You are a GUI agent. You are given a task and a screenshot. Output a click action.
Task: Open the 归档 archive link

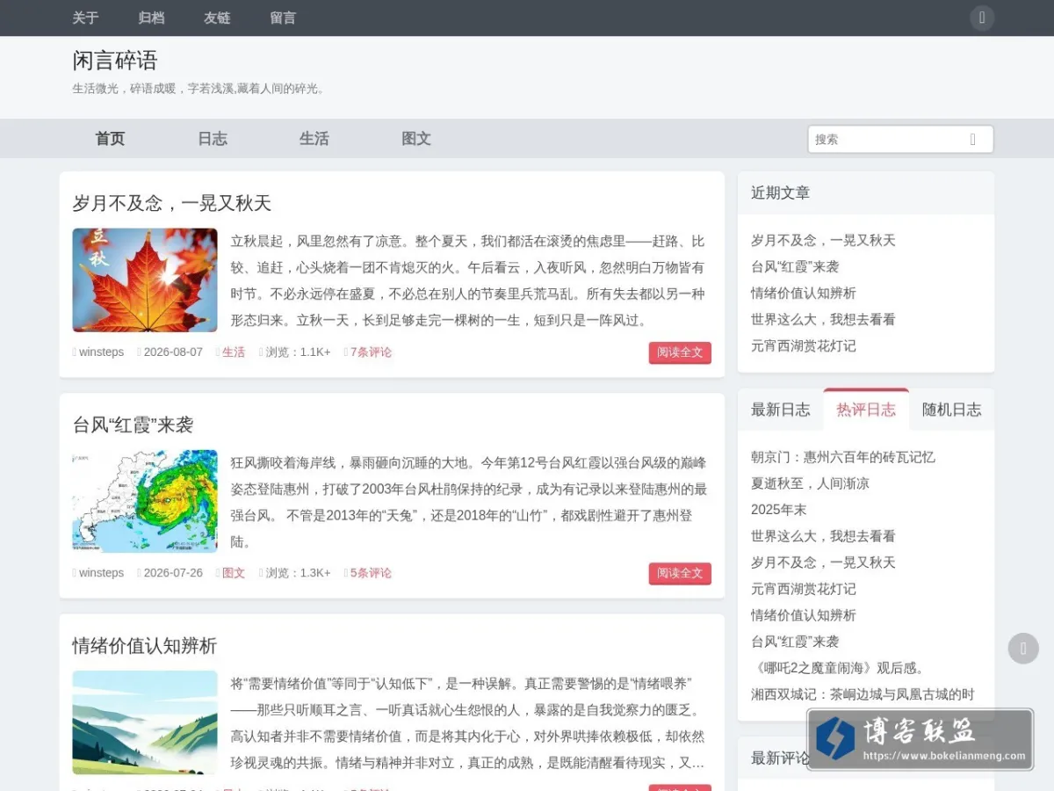(151, 18)
